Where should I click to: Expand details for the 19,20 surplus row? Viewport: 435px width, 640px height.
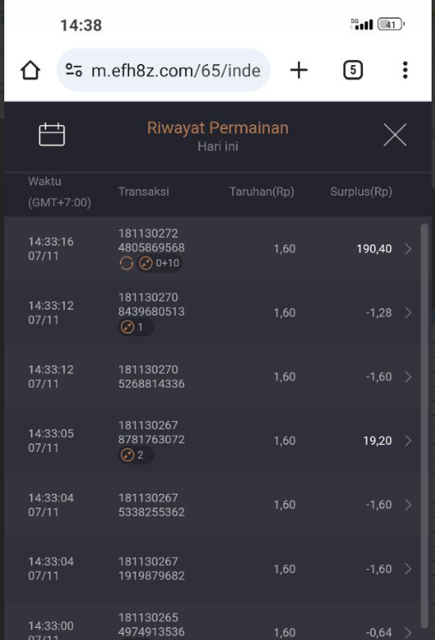pyautogui.click(x=408, y=441)
